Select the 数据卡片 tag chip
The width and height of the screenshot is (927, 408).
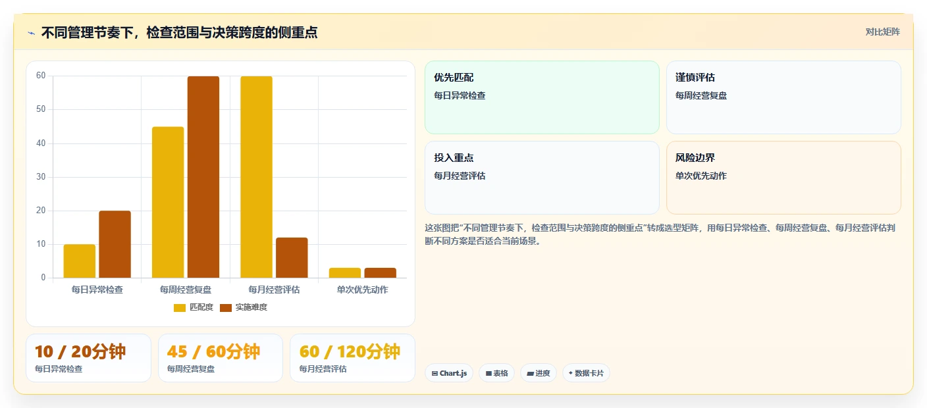pos(586,373)
